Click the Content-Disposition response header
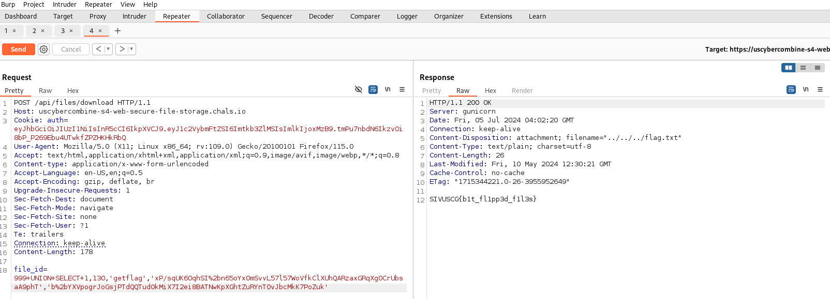The width and height of the screenshot is (830, 299). pos(555,138)
